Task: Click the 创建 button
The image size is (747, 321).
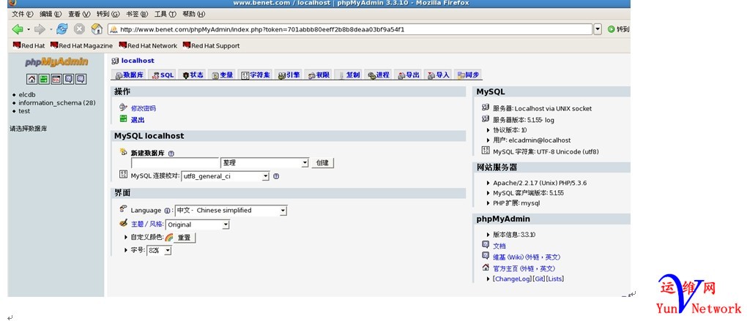Action: (322, 162)
